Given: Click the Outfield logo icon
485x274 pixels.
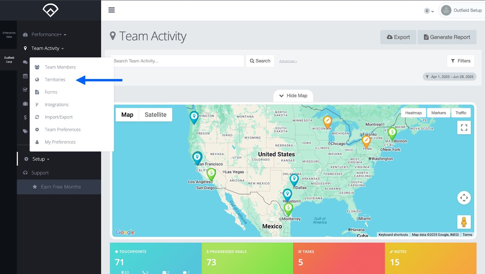Looking at the screenshot, I should [50, 10].
